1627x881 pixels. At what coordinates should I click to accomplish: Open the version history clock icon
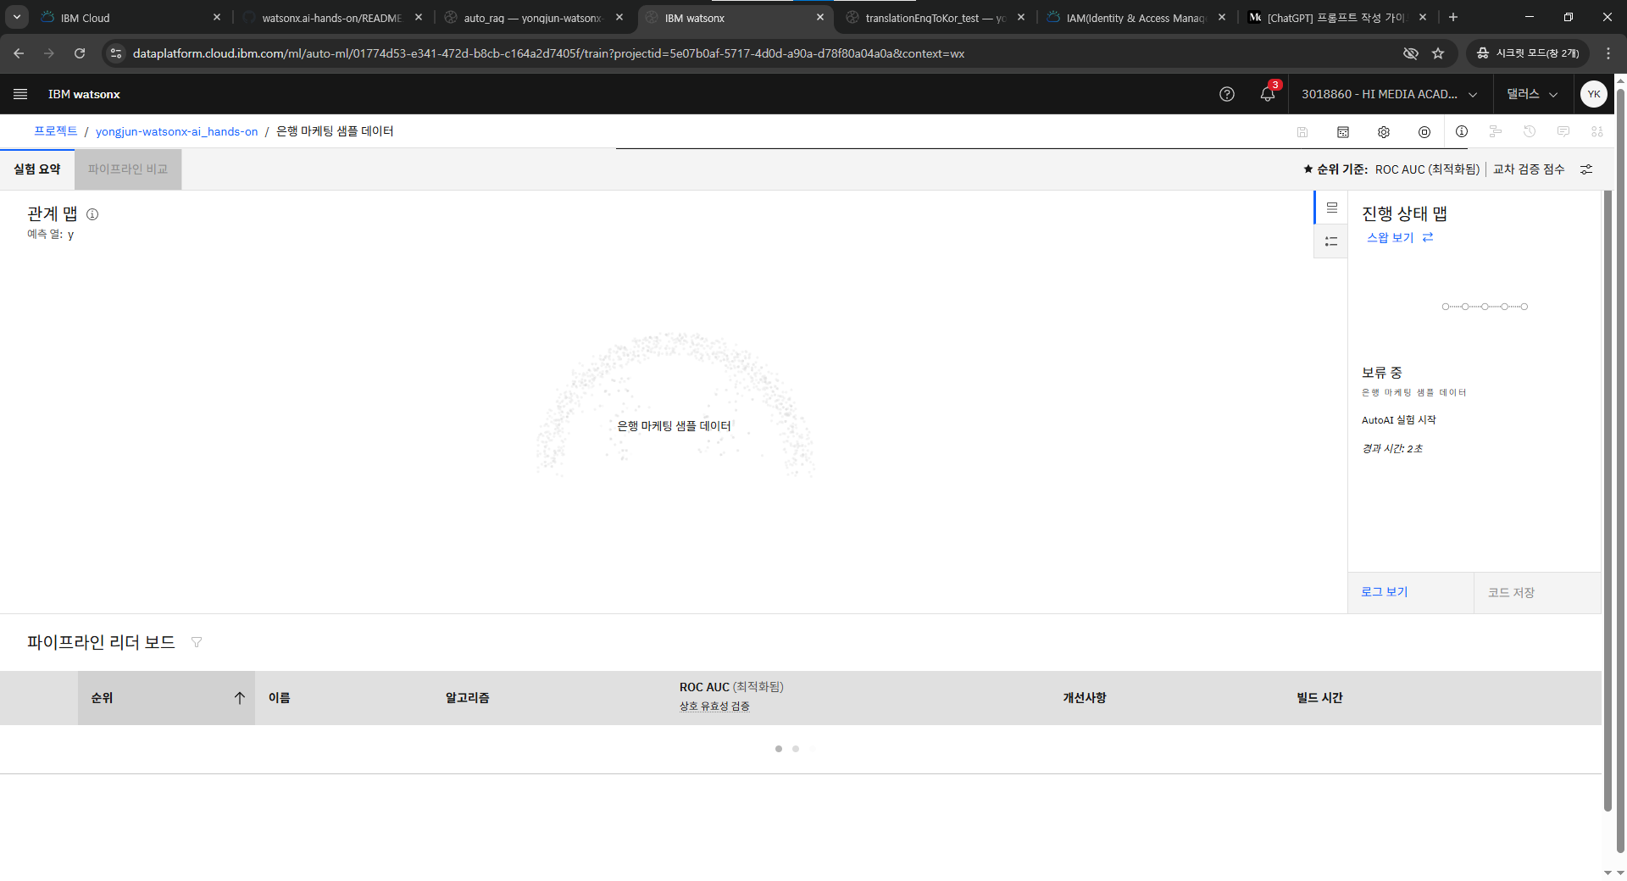click(1530, 131)
